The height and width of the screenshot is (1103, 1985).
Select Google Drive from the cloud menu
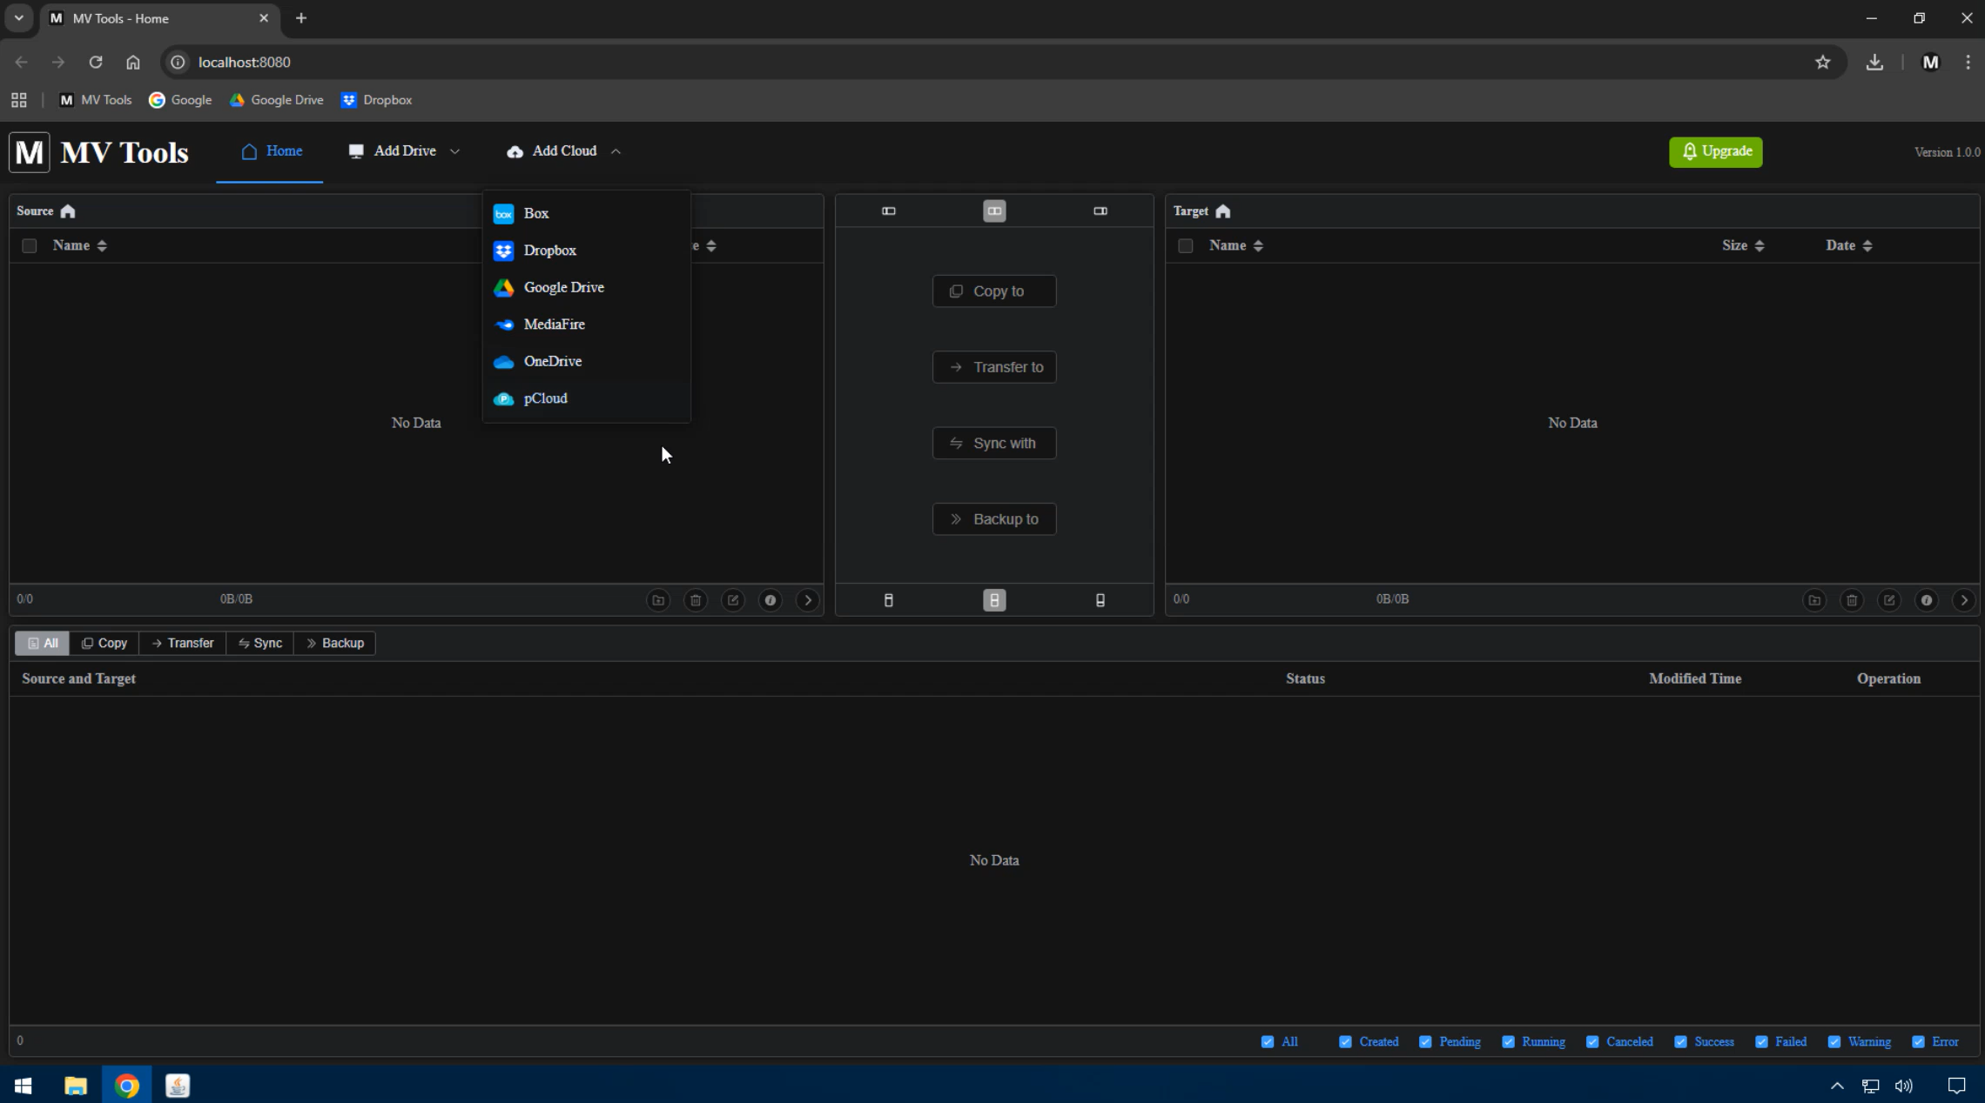click(563, 287)
